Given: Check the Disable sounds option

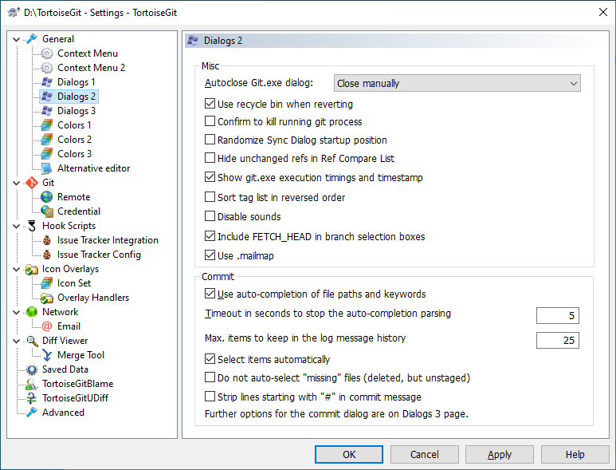Looking at the screenshot, I should 210,216.
